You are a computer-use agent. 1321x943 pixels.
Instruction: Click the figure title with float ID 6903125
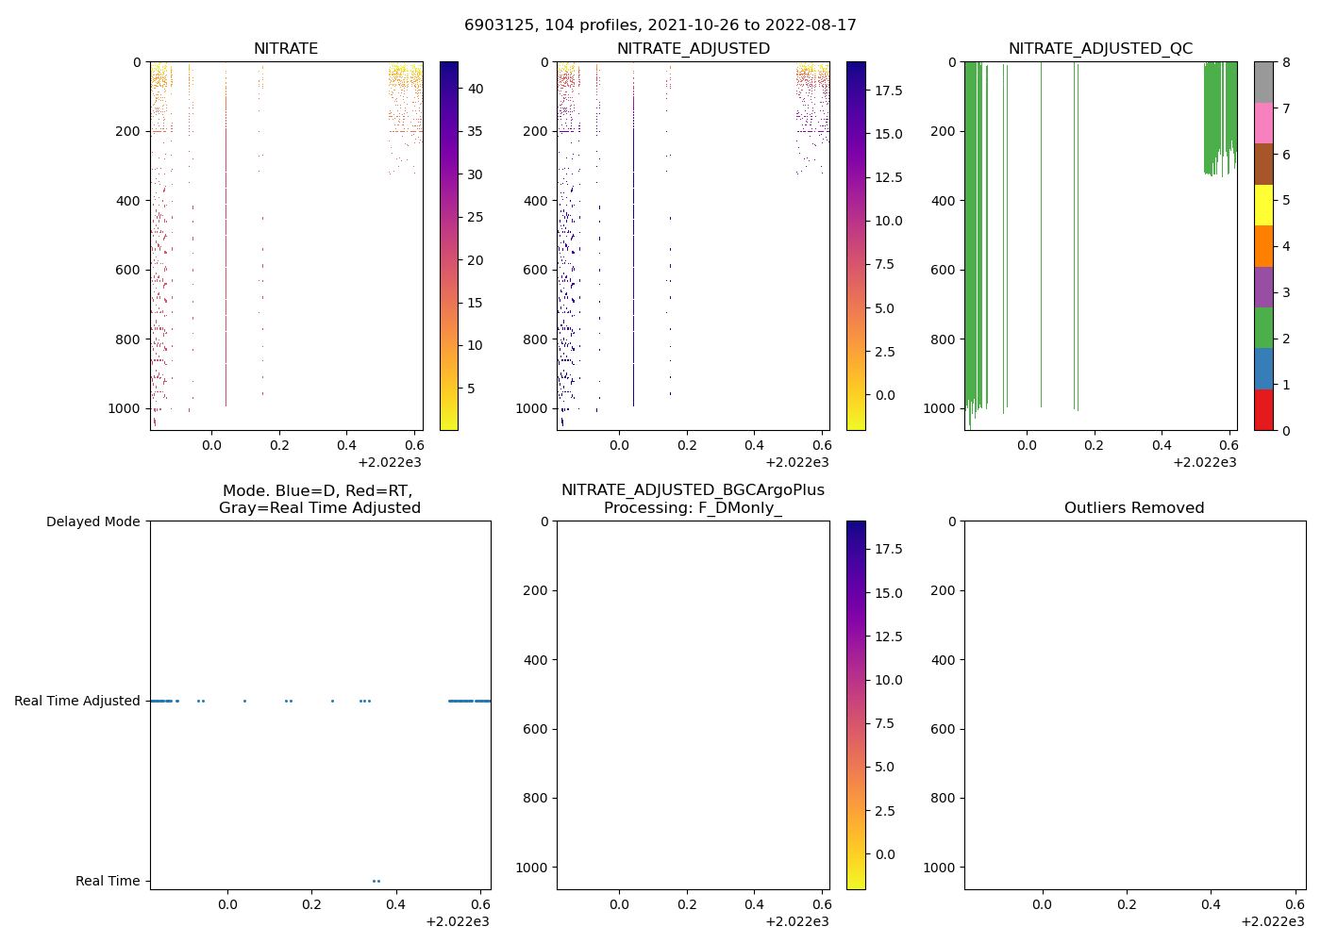pyautogui.click(x=660, y=25)
